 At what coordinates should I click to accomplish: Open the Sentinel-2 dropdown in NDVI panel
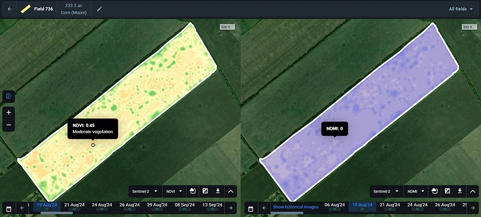[145, 191]
